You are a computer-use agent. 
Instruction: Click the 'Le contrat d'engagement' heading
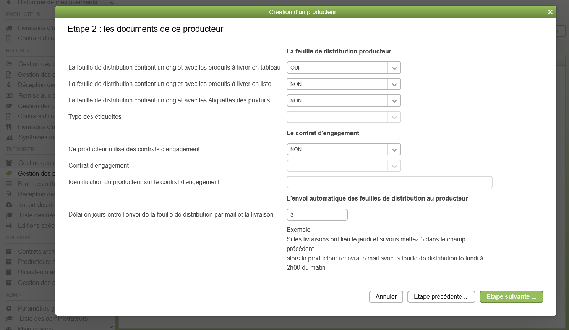point(323,133)
